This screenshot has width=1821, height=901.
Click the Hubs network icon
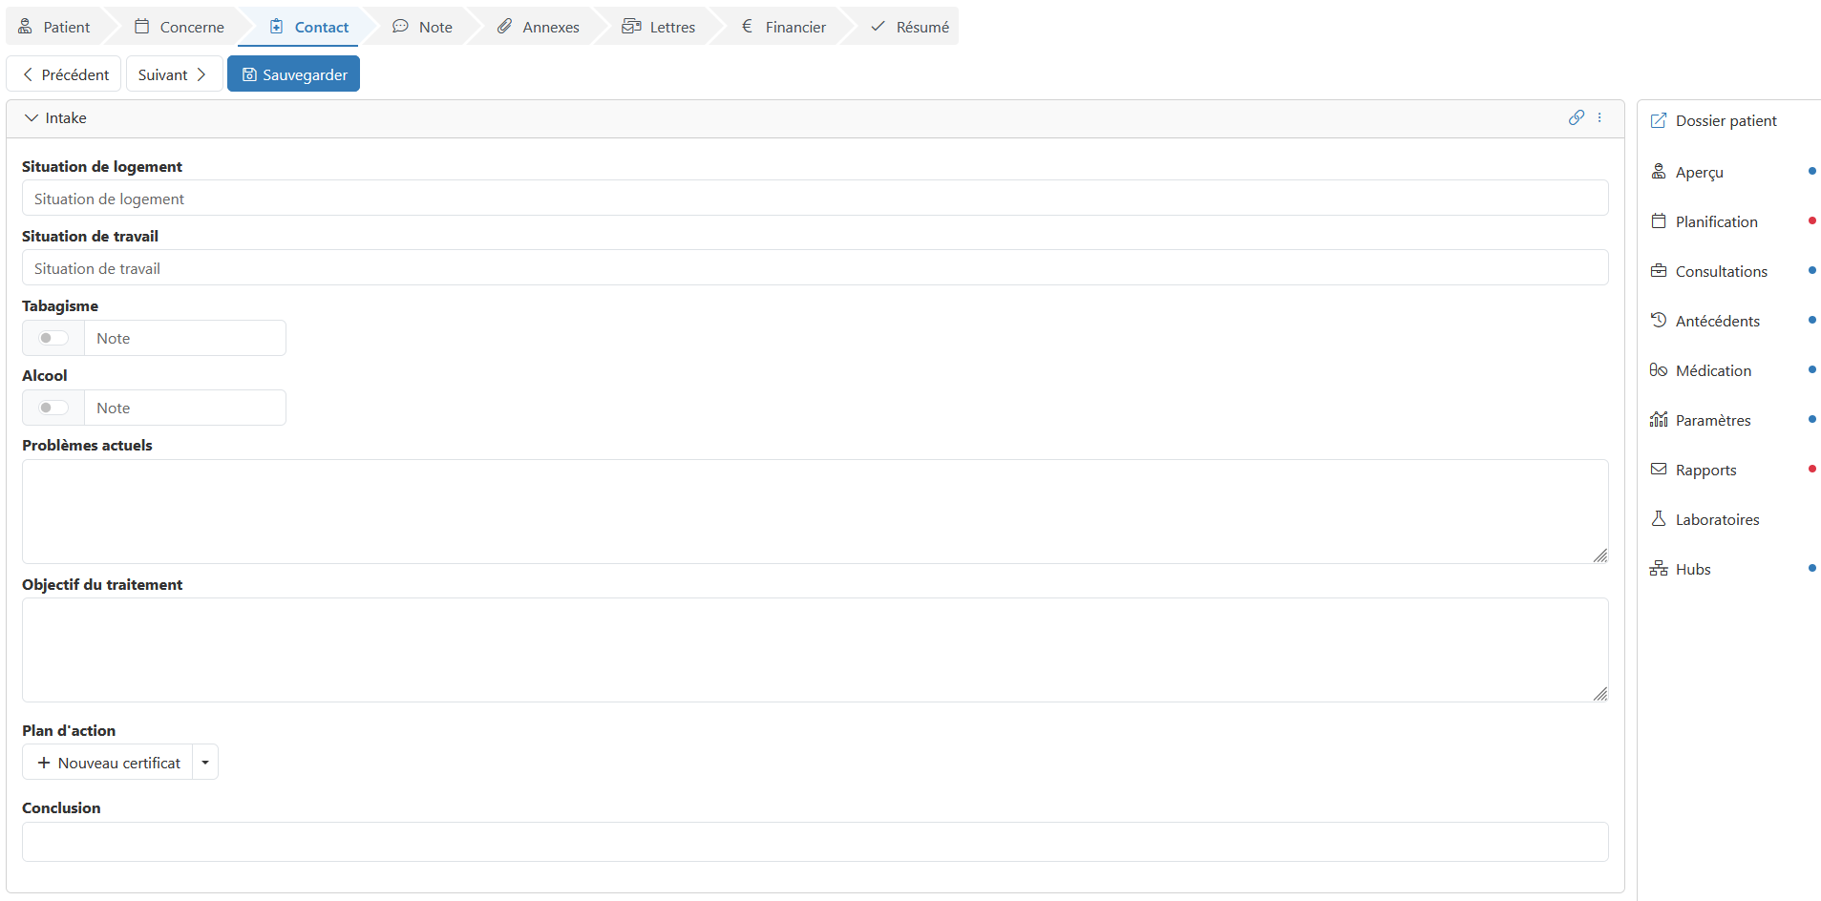[x=1659, y=569]
